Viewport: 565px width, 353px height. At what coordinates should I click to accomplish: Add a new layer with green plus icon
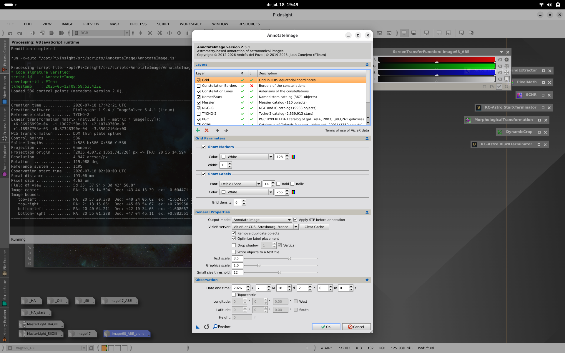click(198, 130)
